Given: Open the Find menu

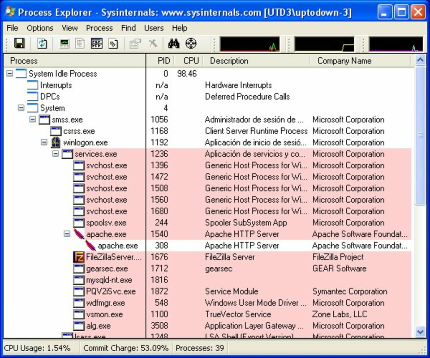Looking at the screenshot, I should point(129,28).
